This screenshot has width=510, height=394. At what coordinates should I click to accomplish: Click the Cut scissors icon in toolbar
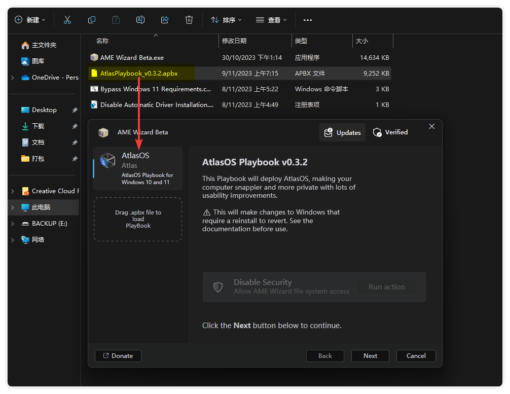coord(67,20)
